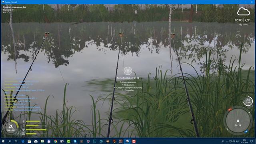256x144 pixels.
Task: Click the network tray icon
Action: (x=230, y=141)
